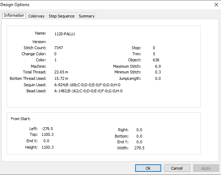221x175 pixels.
Task: Select the Summary tab
Action: (87, 16)
